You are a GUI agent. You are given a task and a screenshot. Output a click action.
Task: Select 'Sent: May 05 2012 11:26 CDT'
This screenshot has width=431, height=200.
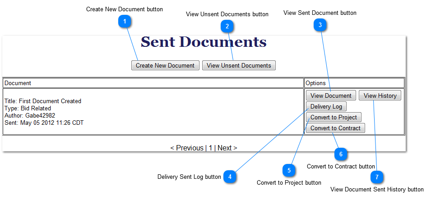click(x=44, y=123)
